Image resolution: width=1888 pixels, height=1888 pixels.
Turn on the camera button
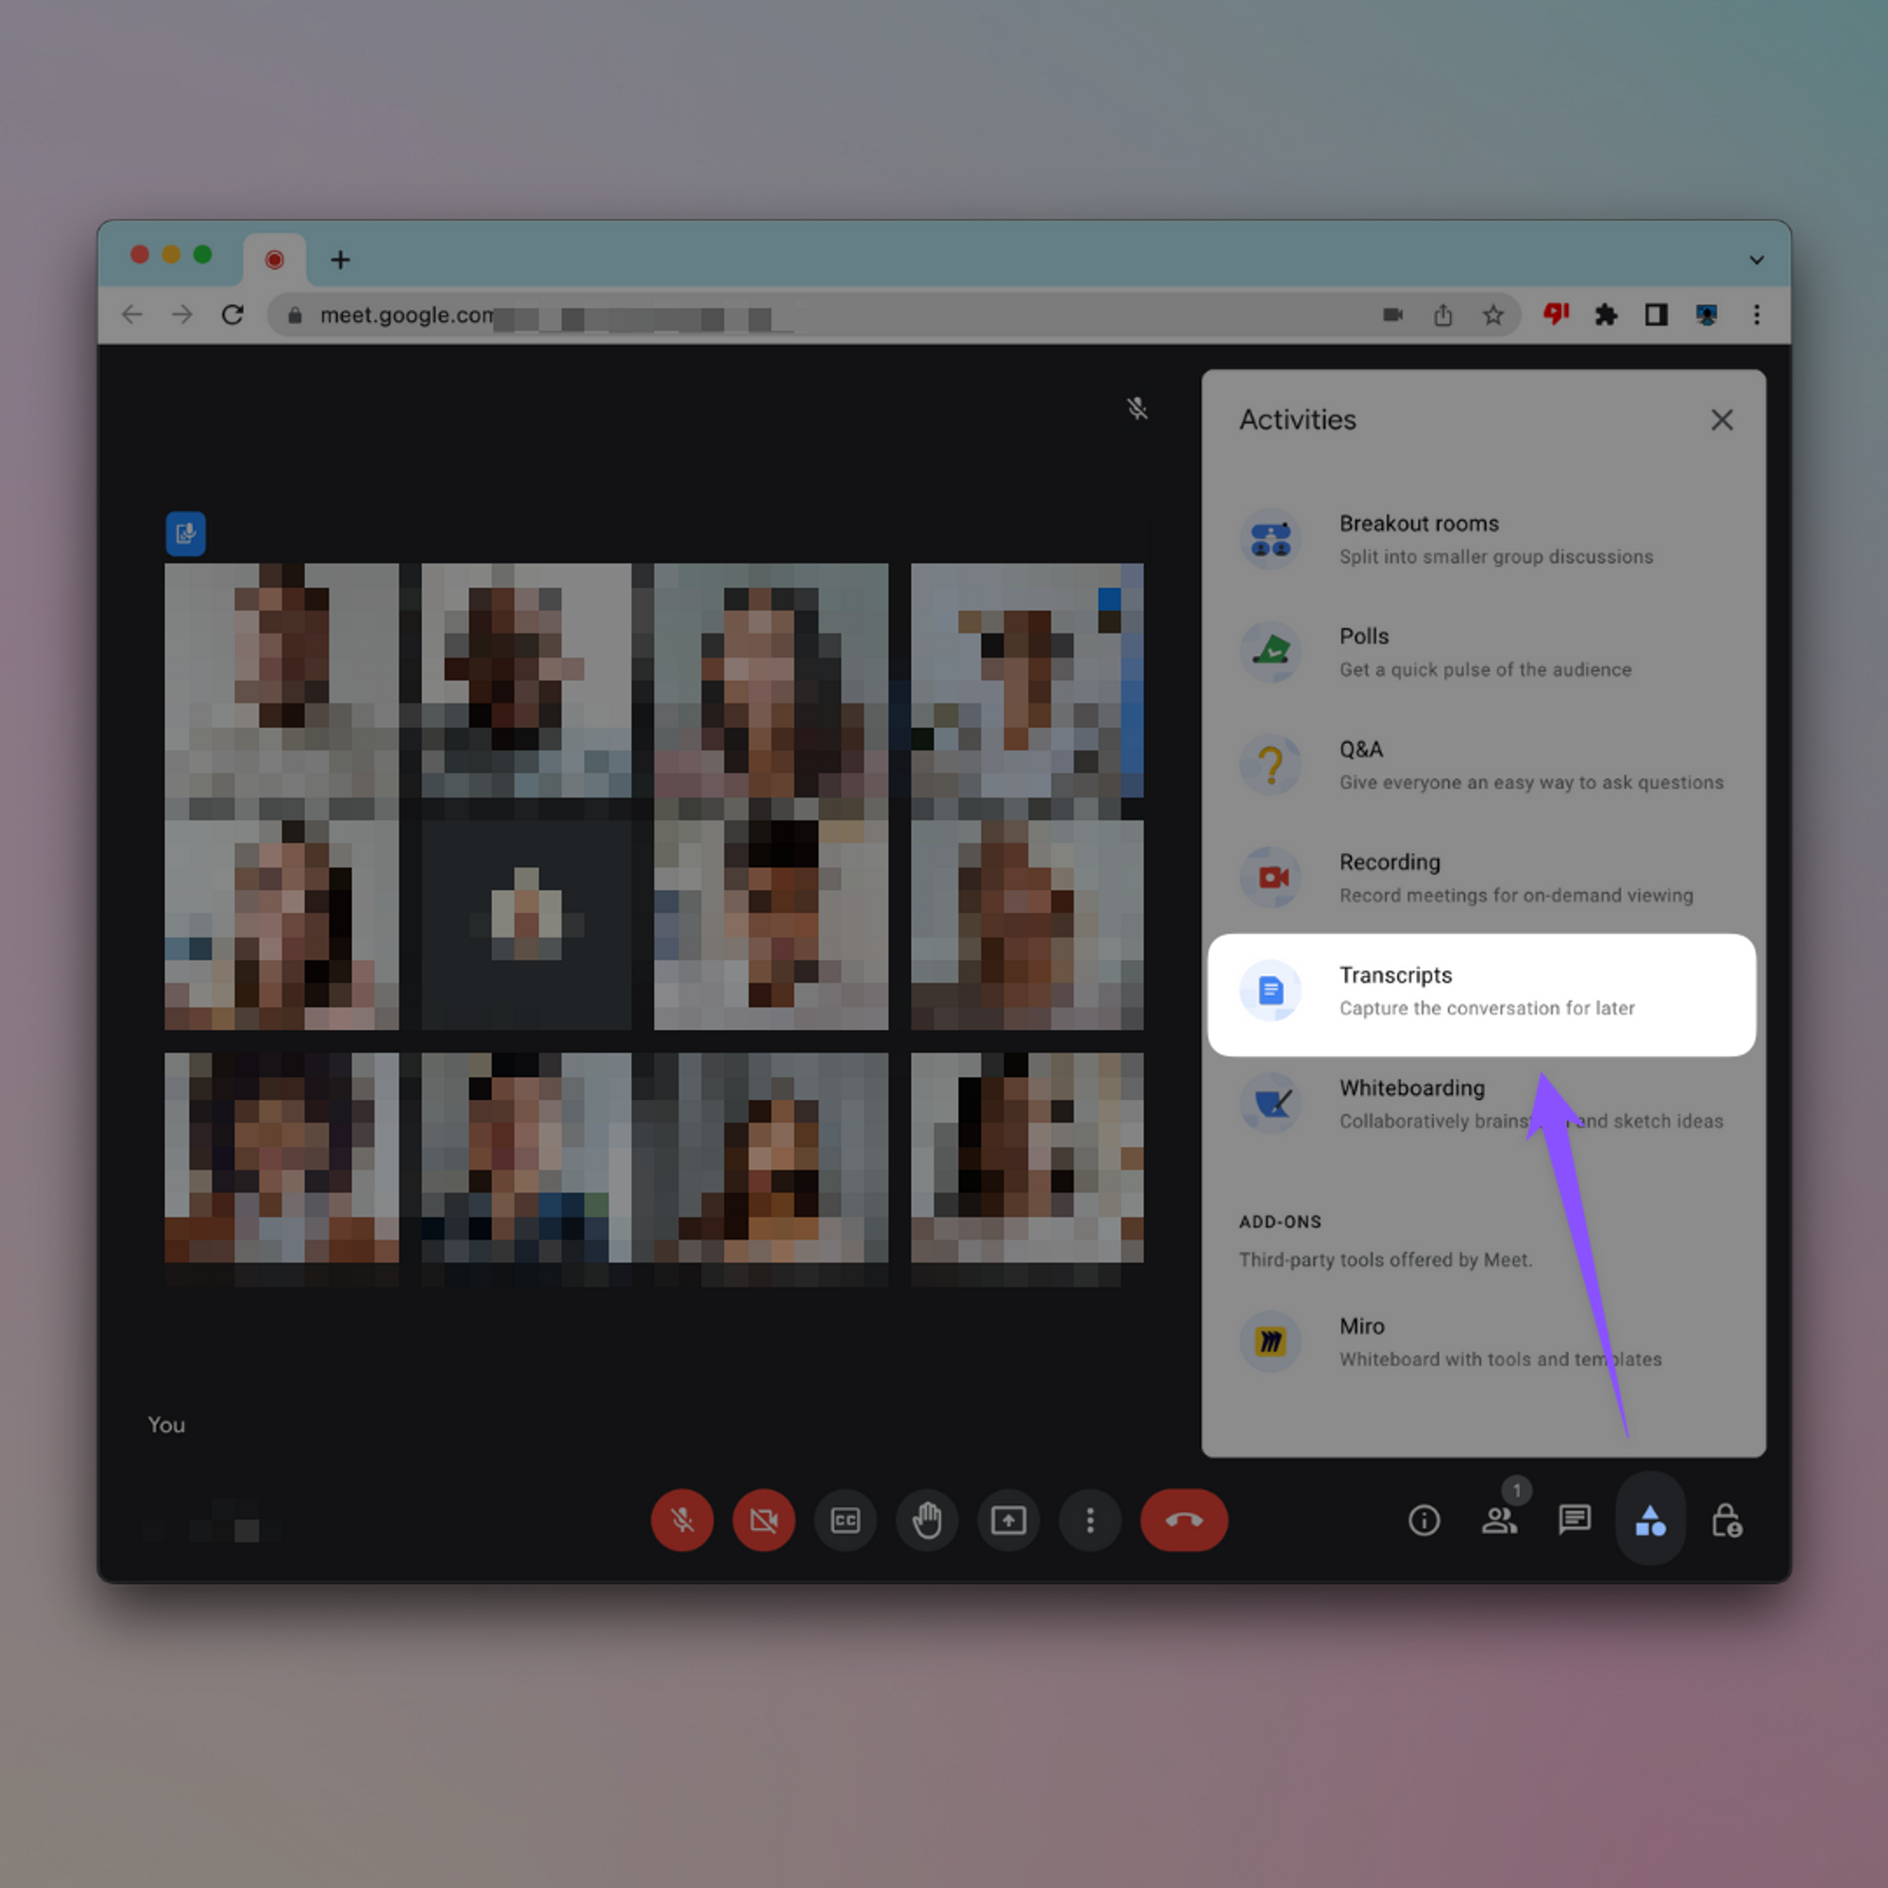[x=763, y=1520]
